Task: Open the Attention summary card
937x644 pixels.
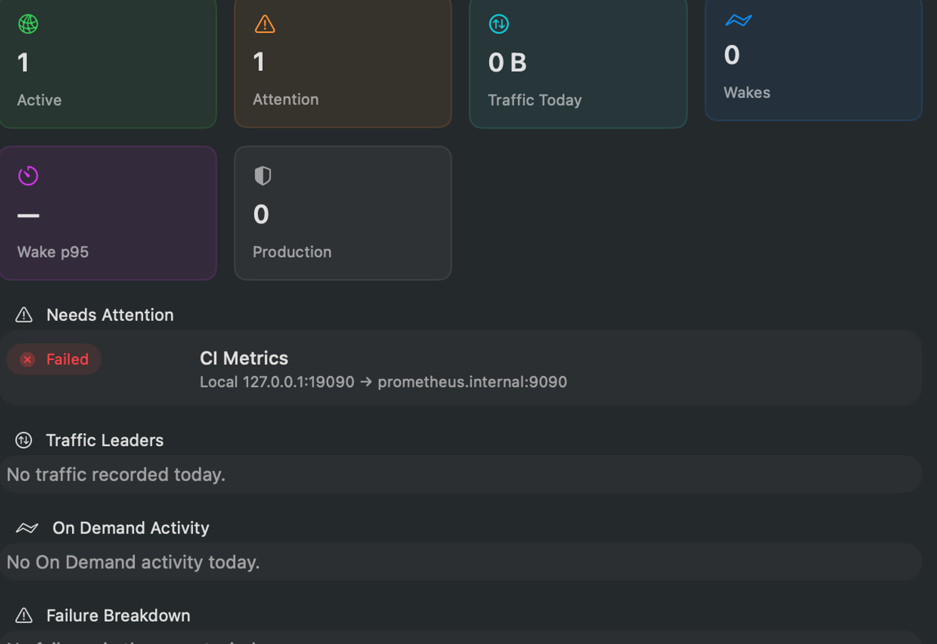Action: pyautogui.click(x=343, y=63)
